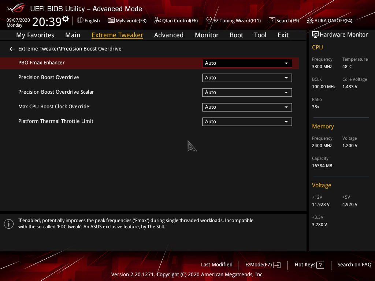This screenshot has width=375, height=281.
Task: Click the Hardware Monitor screen icon
Action: (315, 35)
